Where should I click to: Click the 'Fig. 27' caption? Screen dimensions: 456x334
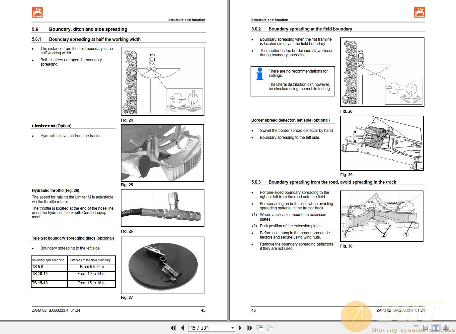[x=127, y=298]
